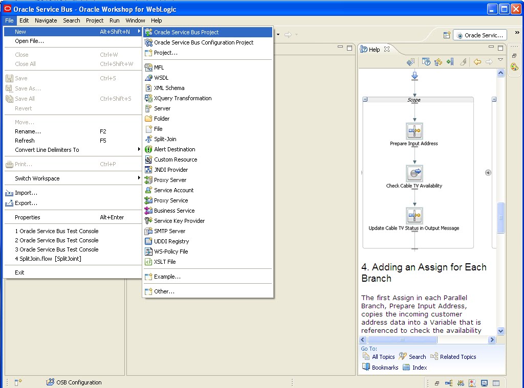The image size is (524, 388).
Task: Click OSB Configuration in status bar
Action: click(74, 382)
